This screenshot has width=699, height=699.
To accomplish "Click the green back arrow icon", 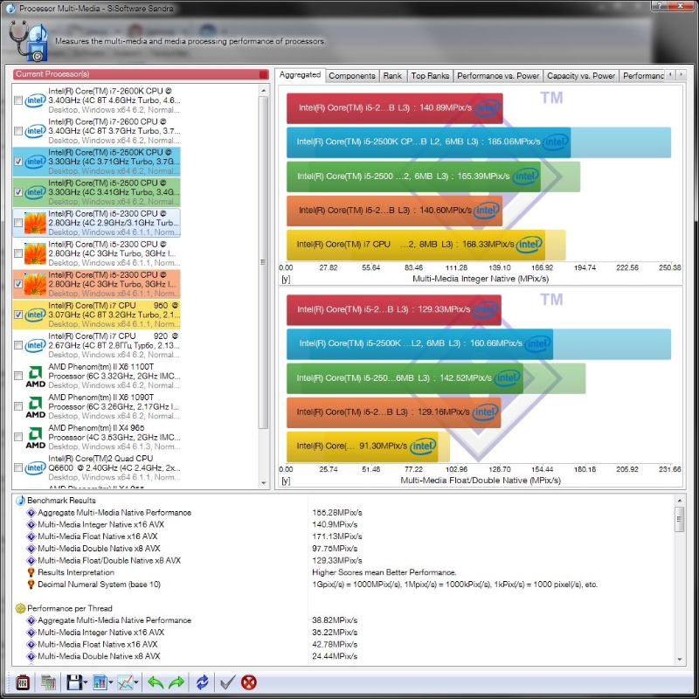I will click(x=156, y=682).
